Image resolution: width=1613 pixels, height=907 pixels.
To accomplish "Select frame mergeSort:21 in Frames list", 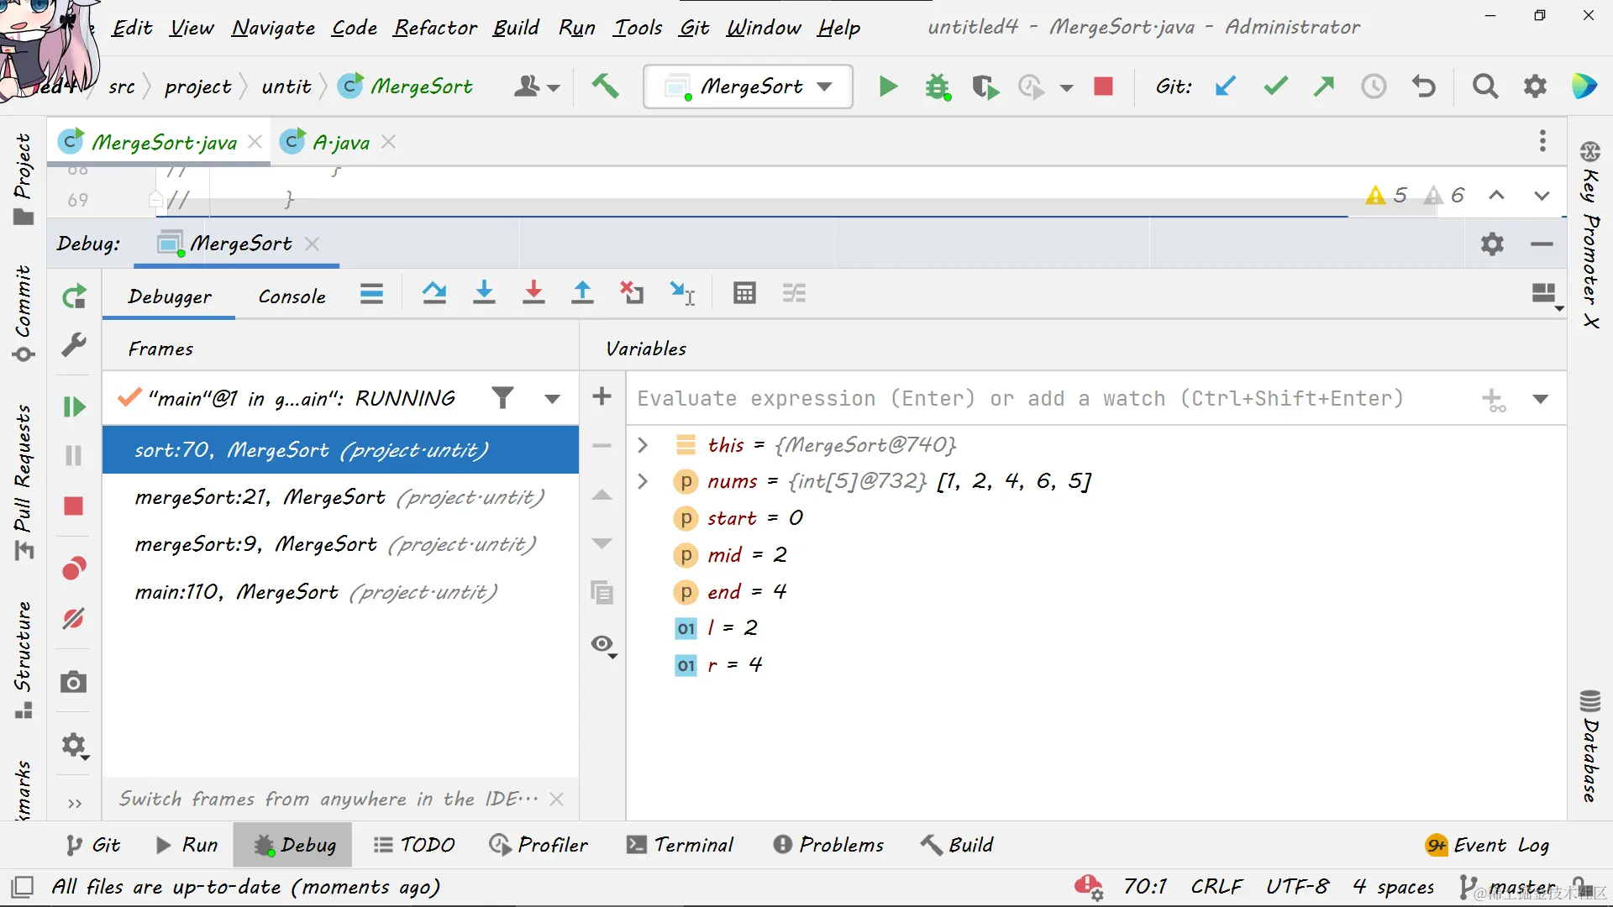I will click(x=339, y=498).
